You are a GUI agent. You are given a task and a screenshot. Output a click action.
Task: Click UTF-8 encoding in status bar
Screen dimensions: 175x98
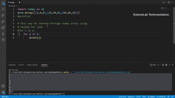138,97
